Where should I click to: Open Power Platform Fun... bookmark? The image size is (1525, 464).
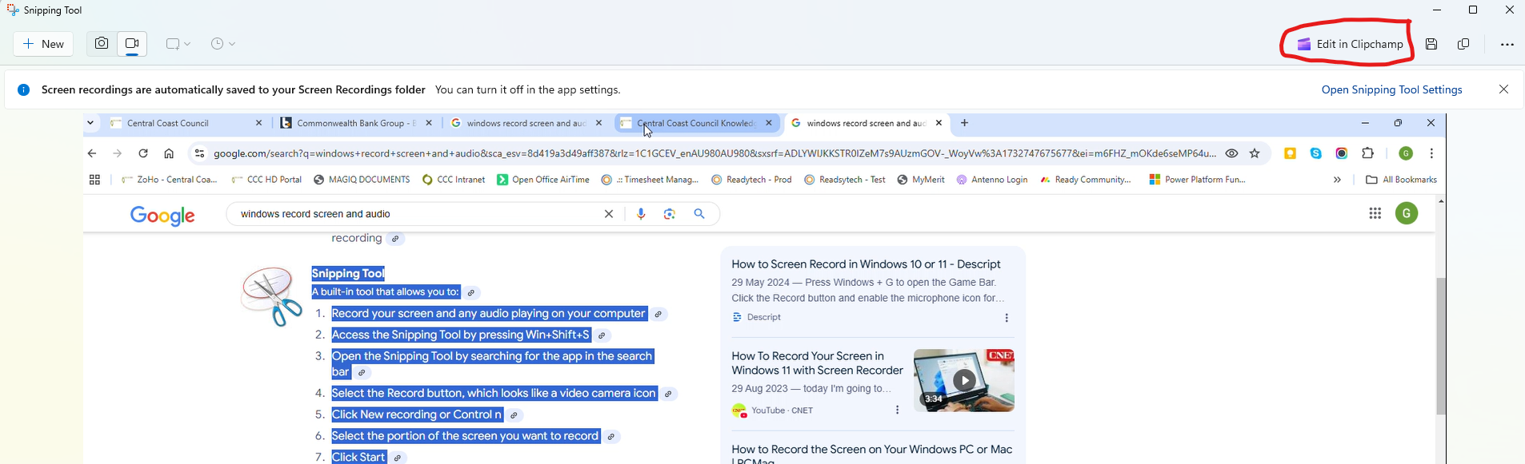click(1198, 180)
